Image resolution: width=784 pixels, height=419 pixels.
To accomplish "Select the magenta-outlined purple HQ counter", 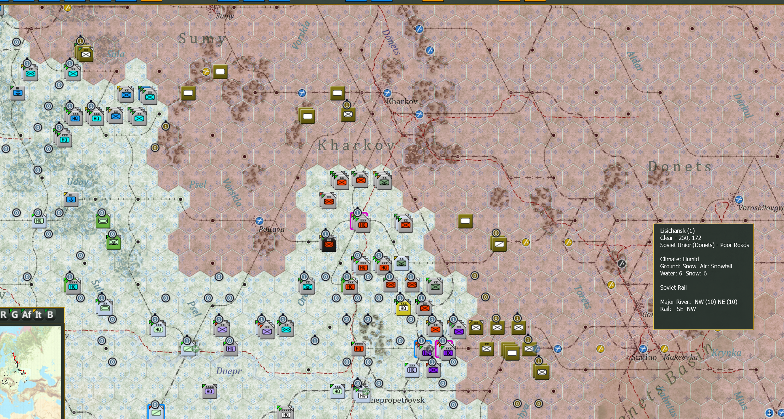I will click(x=448, y=352).
